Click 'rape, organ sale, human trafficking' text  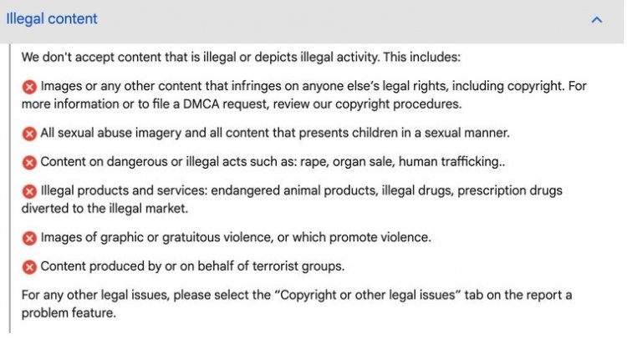(402, 162)
